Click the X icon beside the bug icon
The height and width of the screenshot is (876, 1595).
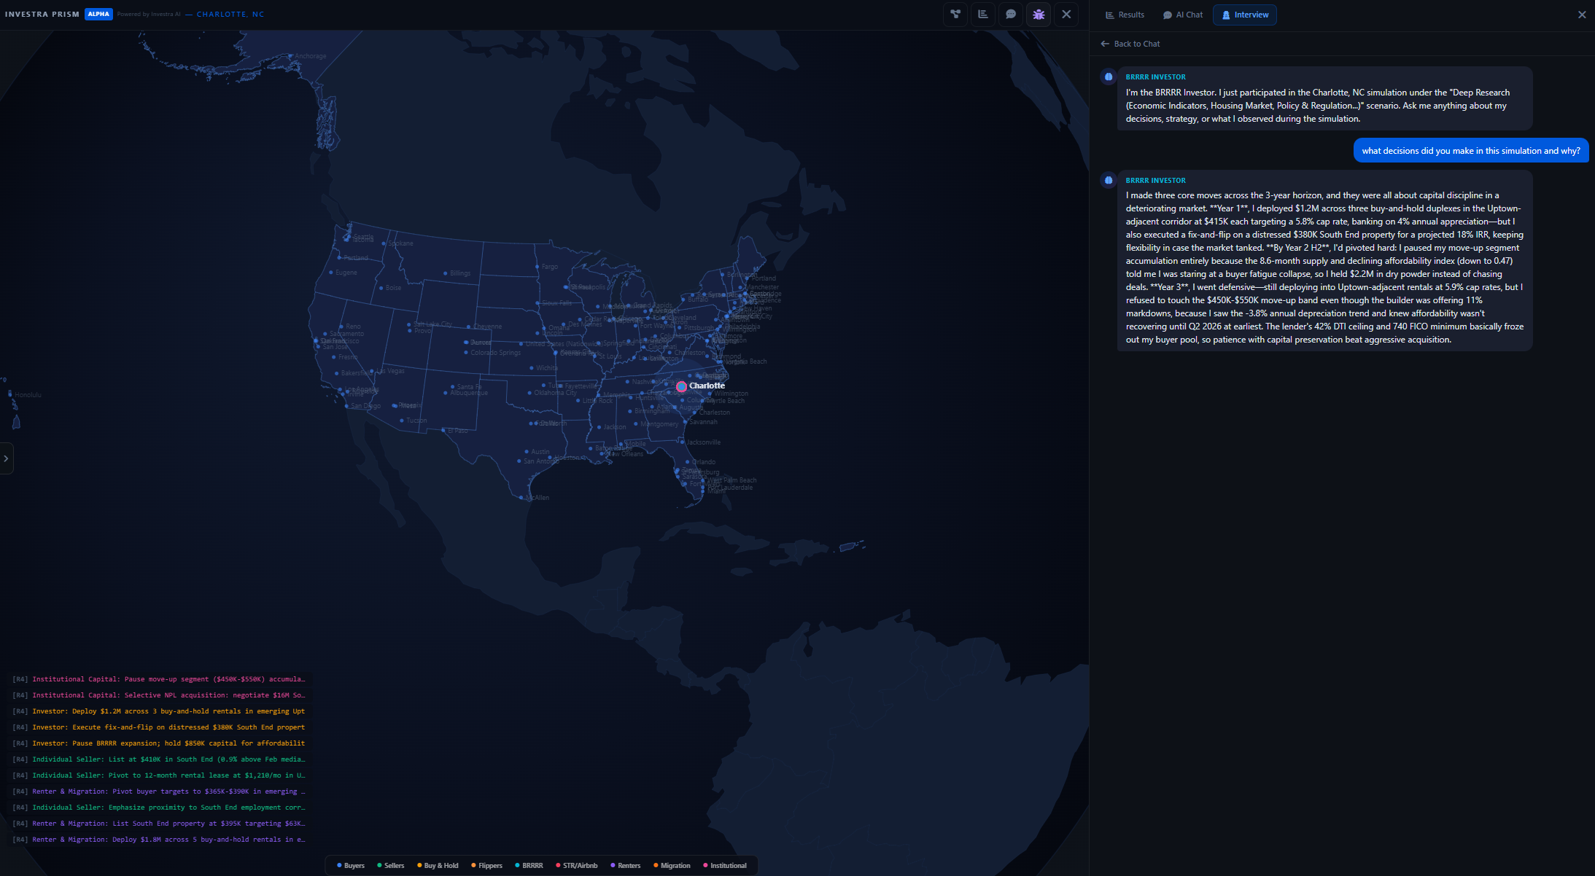coord(1066,15)
